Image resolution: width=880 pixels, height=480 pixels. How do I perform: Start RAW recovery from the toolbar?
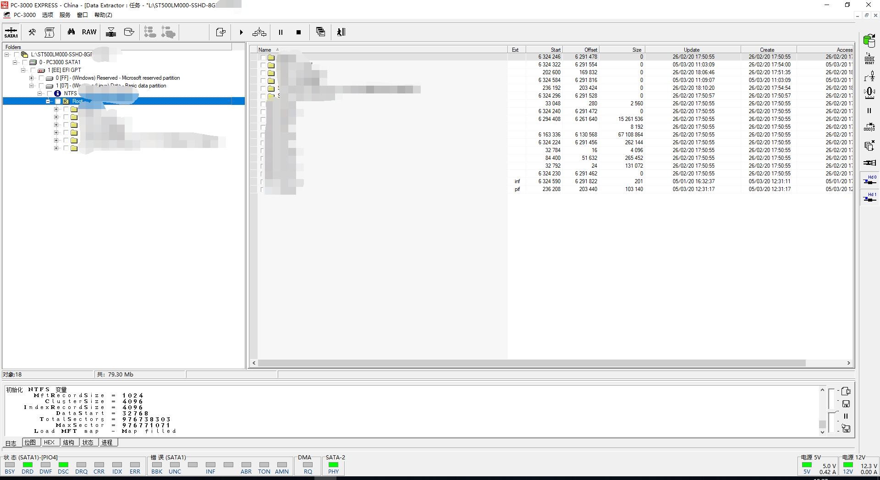[x=89, y=32]
